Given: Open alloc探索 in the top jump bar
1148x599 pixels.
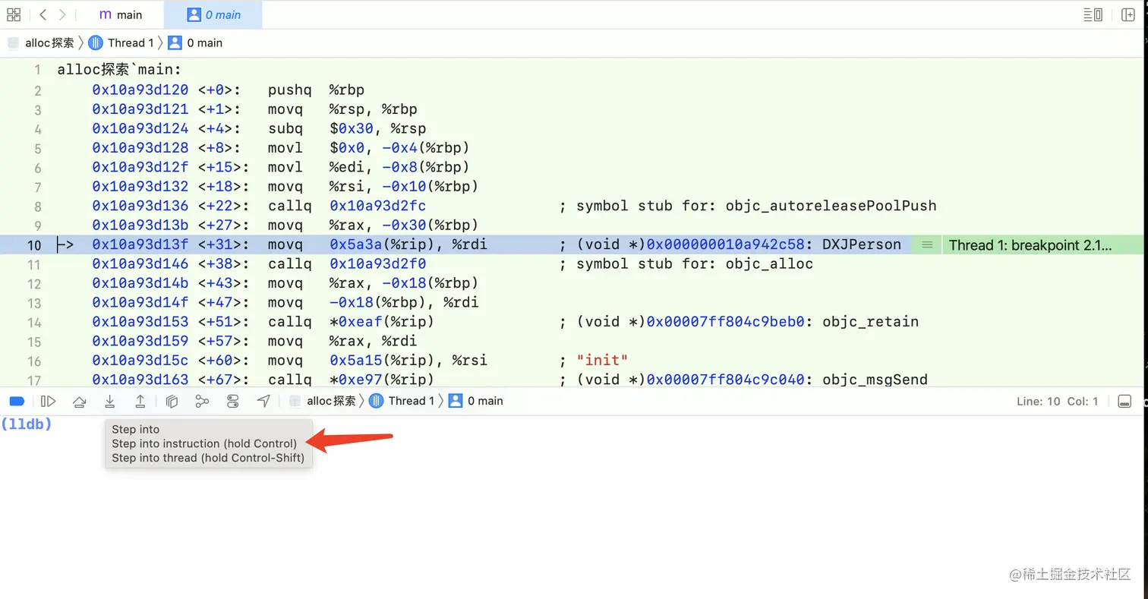Looking at the screenshot, I should (49, 43).
